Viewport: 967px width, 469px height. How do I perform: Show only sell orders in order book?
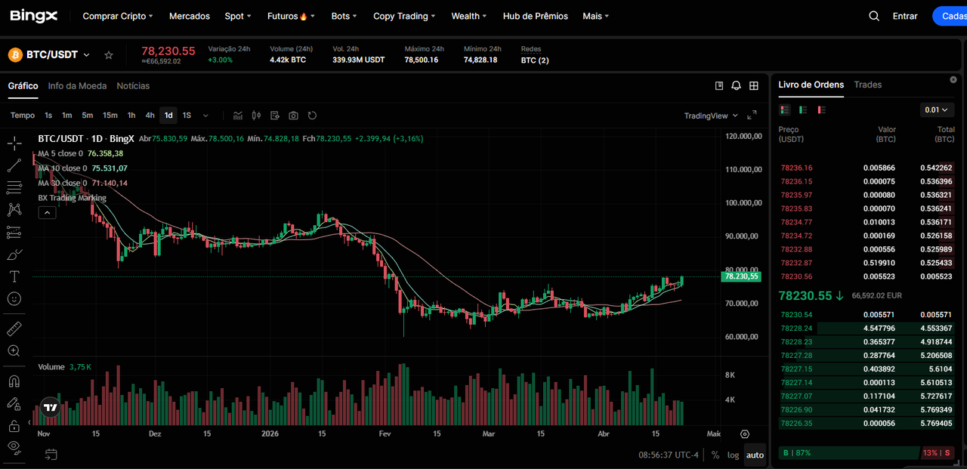click(x=821, y=110)
